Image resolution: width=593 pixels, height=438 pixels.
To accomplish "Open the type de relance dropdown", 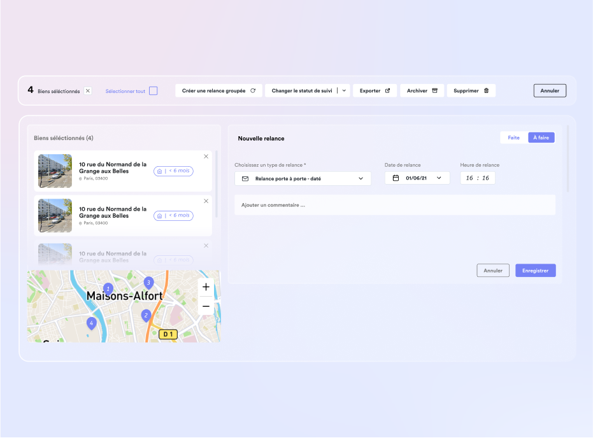I will [x=303, y=179].
